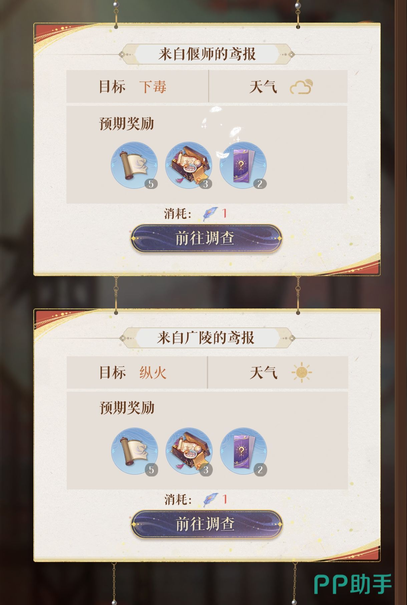Click the 纵火 target label
407x605 pixels.
click(153, 373)
